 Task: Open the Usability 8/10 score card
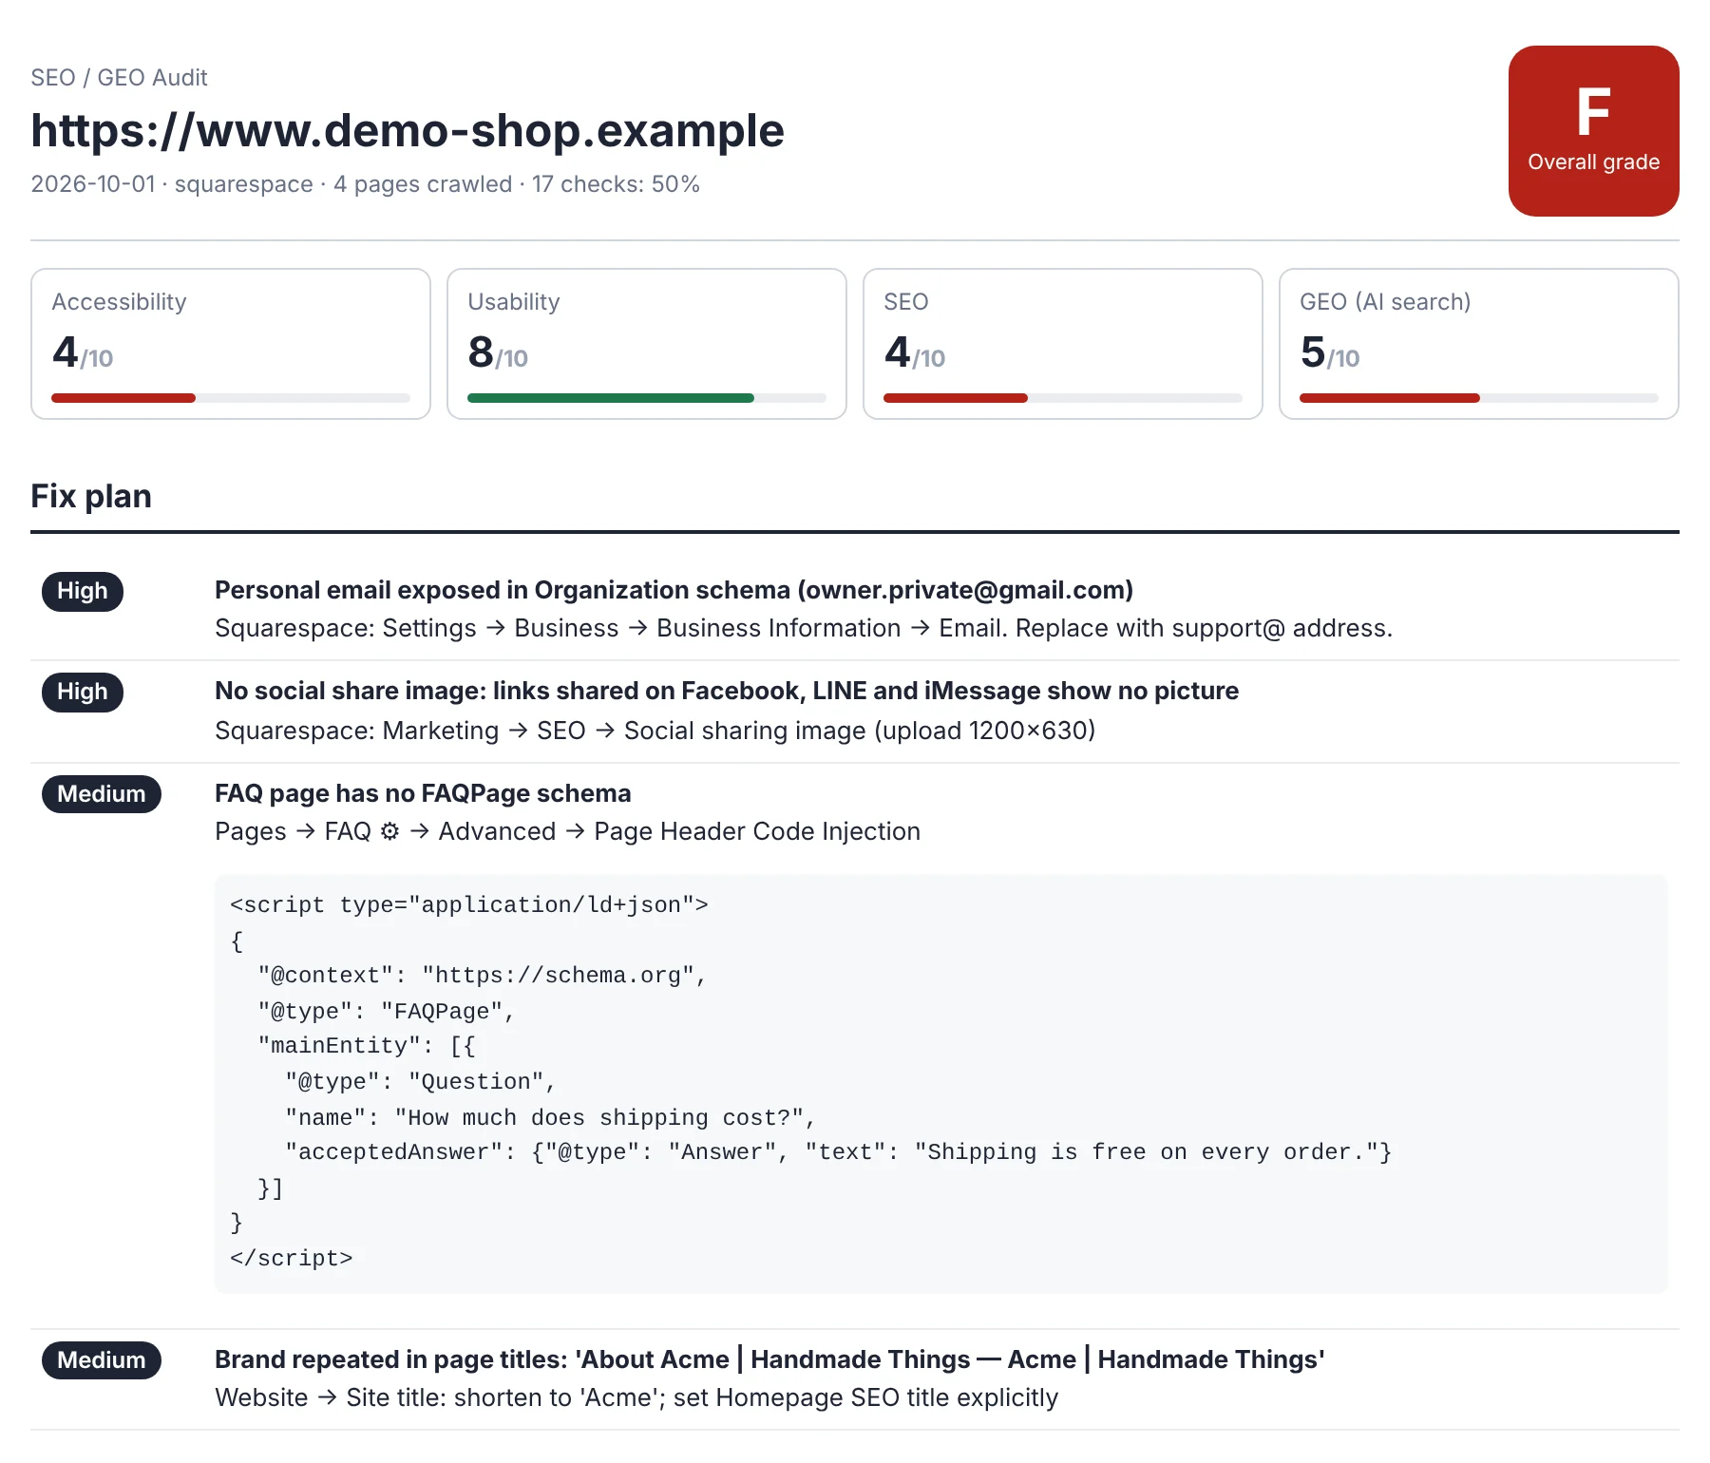[x=647, y=344]
